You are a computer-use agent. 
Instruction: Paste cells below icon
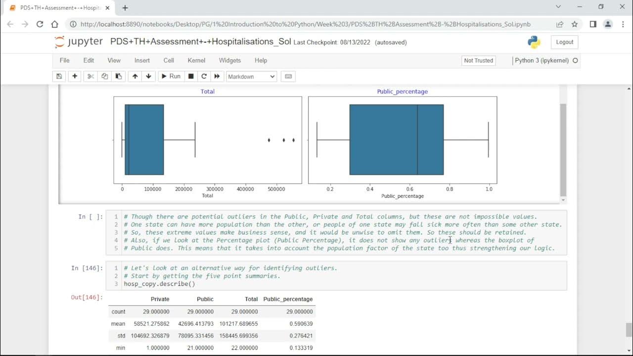(x=118, y=76)
